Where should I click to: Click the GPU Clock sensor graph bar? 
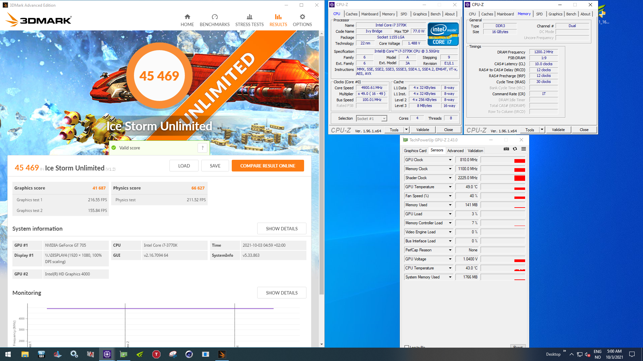point(503,160)
